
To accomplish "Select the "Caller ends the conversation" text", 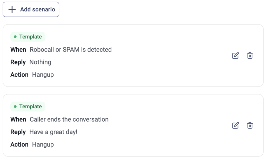I will [x=69, y=120].
